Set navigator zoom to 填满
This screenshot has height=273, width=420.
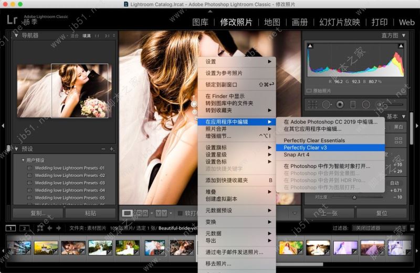[86, 36]
